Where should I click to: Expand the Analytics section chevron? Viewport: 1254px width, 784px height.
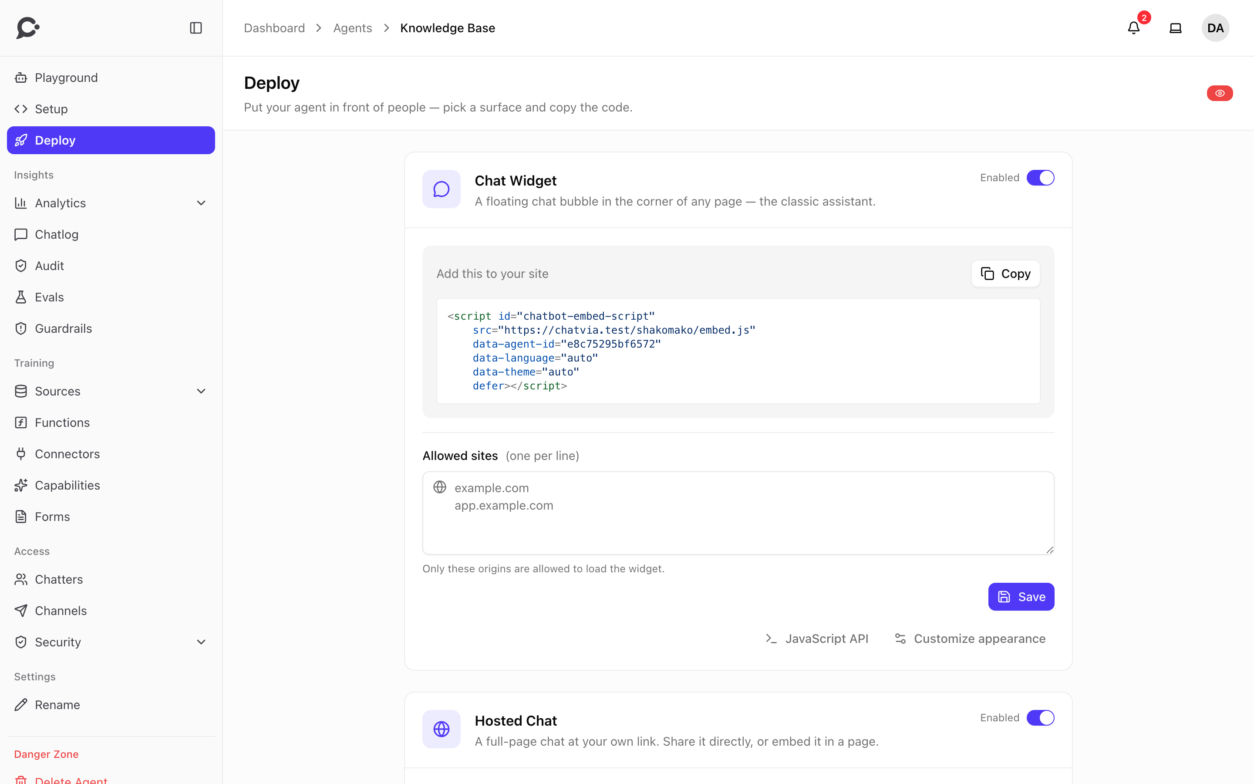tap(201, 203)
